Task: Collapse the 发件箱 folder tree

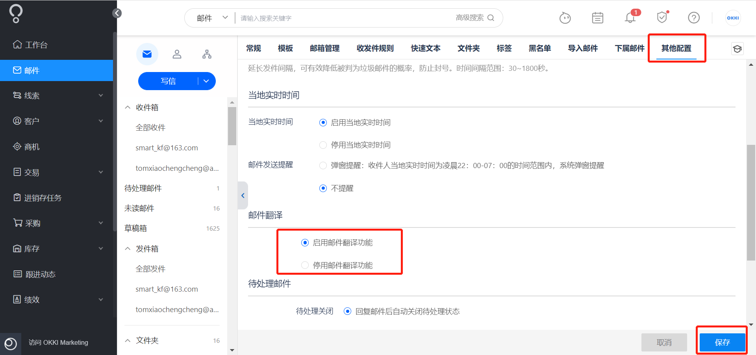Action: [128, 248]
